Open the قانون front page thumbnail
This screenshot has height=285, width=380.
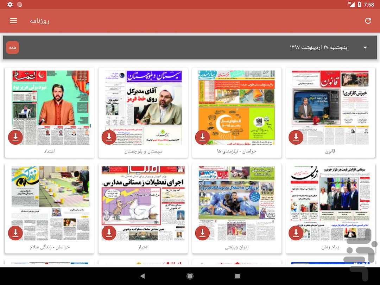click(x=330, y=102)
